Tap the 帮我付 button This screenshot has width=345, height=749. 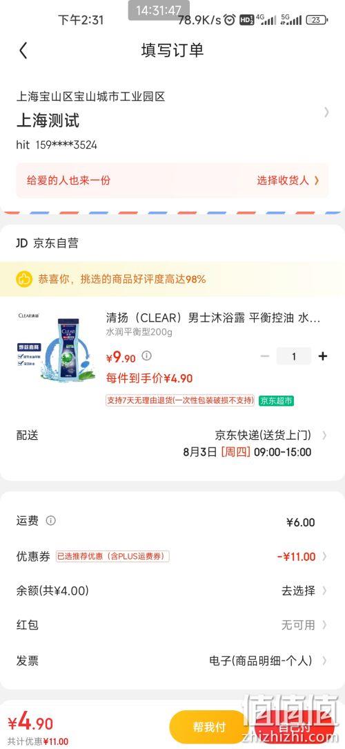pyautogui.click(x=209, y=728)
